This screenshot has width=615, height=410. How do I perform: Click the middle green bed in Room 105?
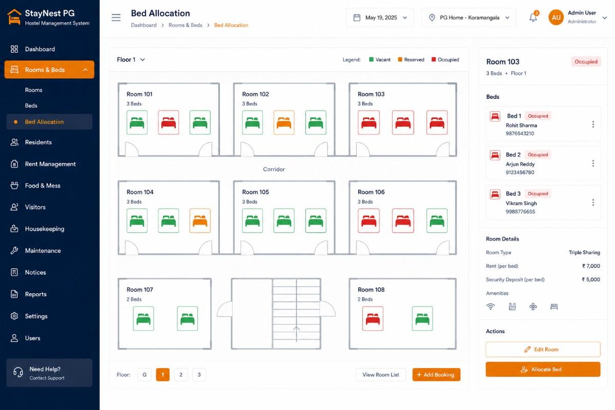pyautogui.click(x=284, y=220)
